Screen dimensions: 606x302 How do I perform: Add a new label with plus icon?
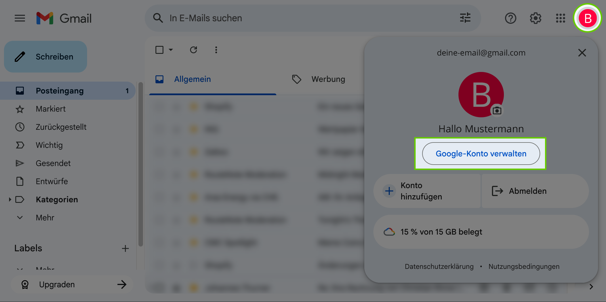point(125,248)
